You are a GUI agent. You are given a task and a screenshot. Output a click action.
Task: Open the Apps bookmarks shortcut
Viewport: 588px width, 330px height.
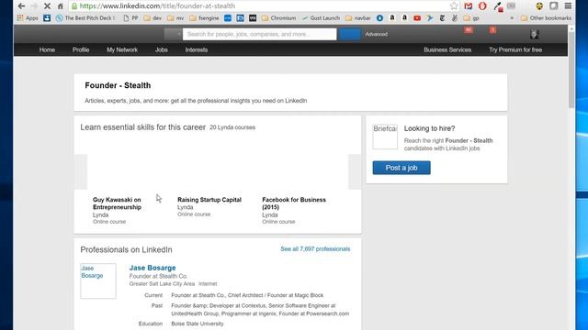point(28,18)
